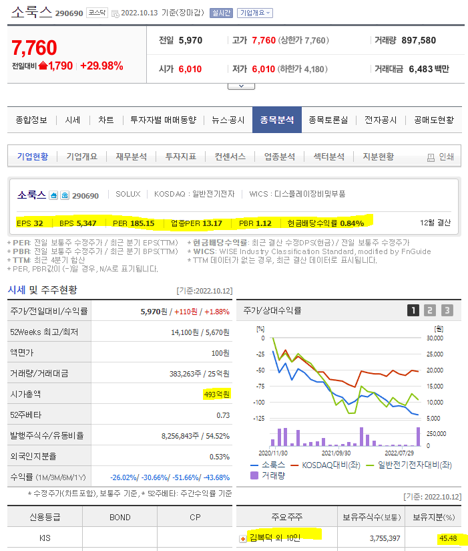Screen dimensions: 468x551
Task: Open the 시세 tab
Action: pyautogui.click(x=73, y=120)
